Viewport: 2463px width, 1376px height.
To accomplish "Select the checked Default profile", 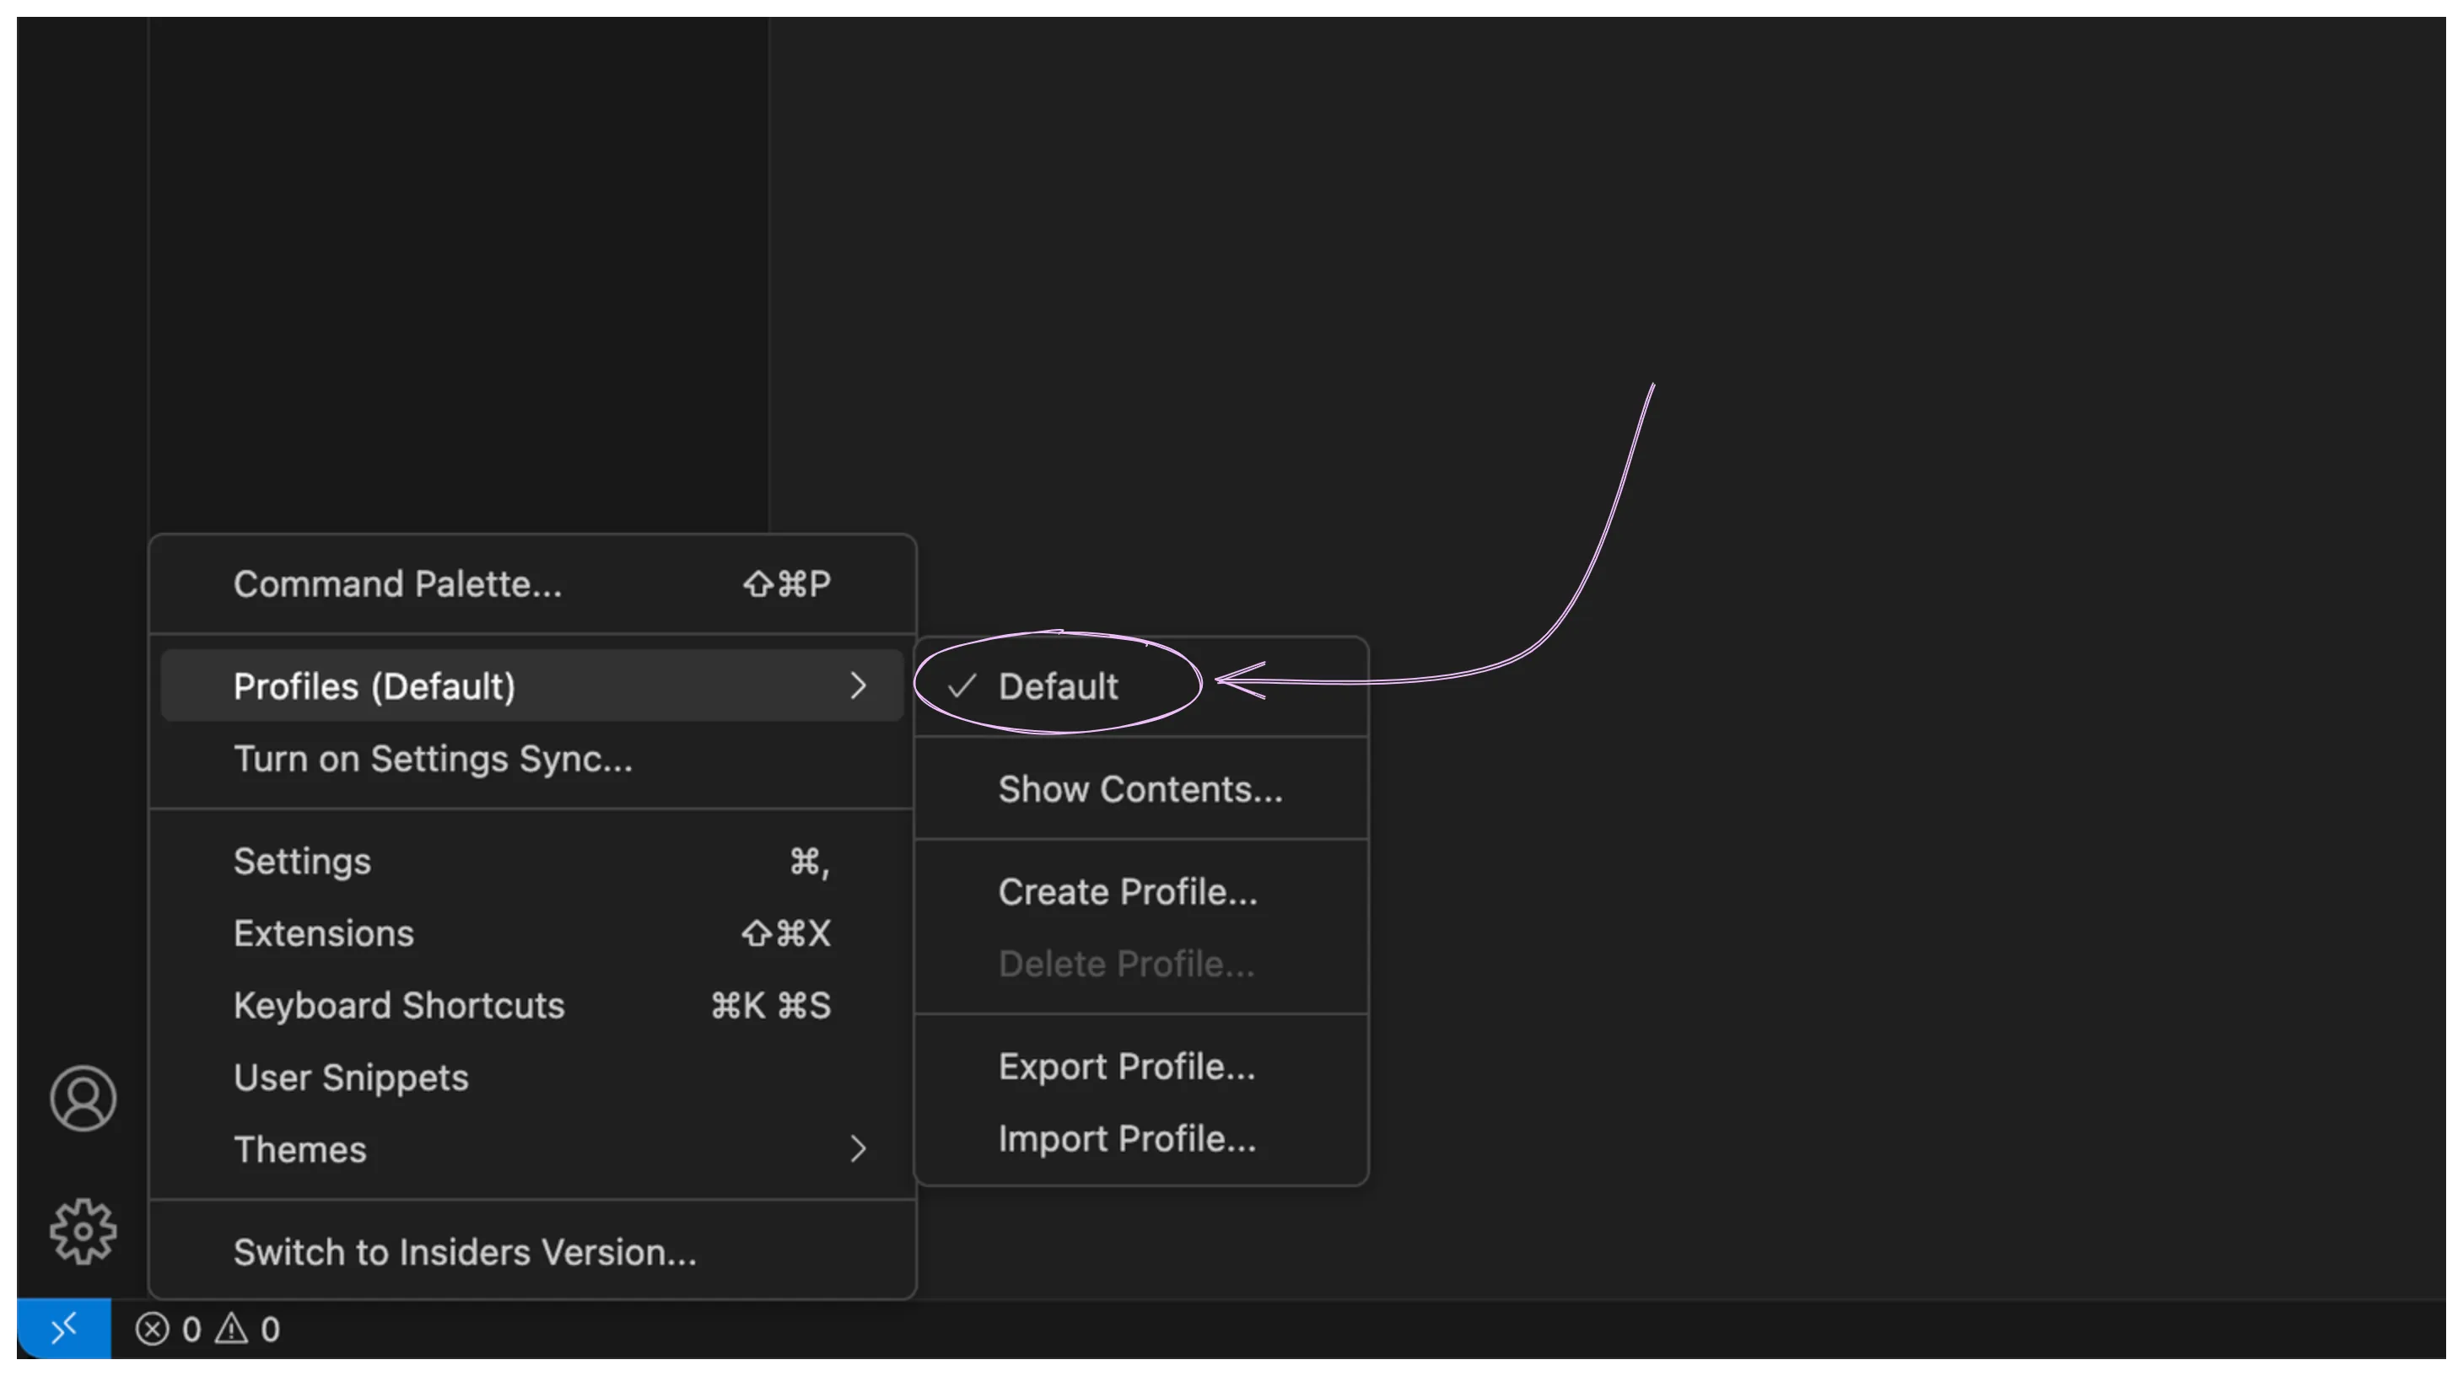I will (1141, 686).
